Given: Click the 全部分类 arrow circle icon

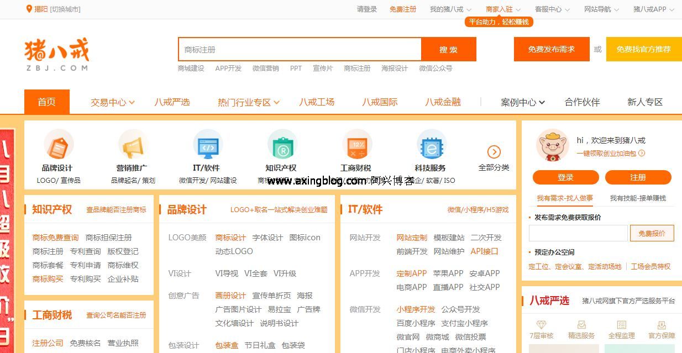Looking at the screenshot, I should tap(494, 152).
